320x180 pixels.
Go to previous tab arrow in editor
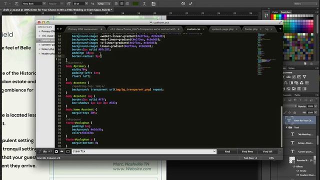(57, 29)
